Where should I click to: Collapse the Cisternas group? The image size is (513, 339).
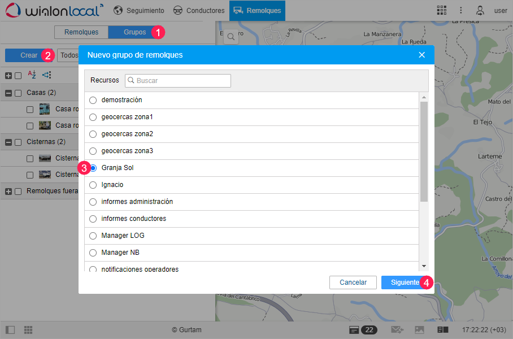(8, 142)
